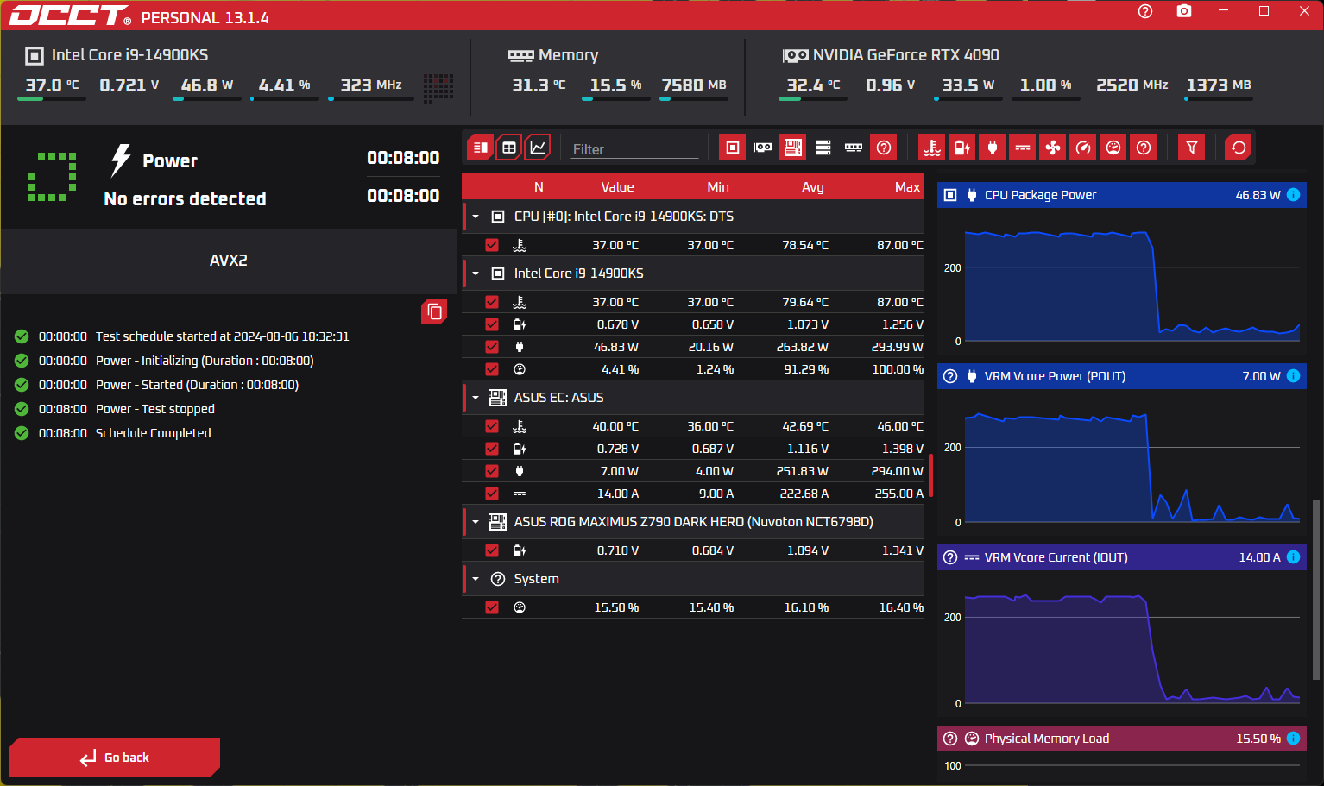Screen dimensions: 1324x786
Task: Switch to graph view icon
Action: pos(538,148)
